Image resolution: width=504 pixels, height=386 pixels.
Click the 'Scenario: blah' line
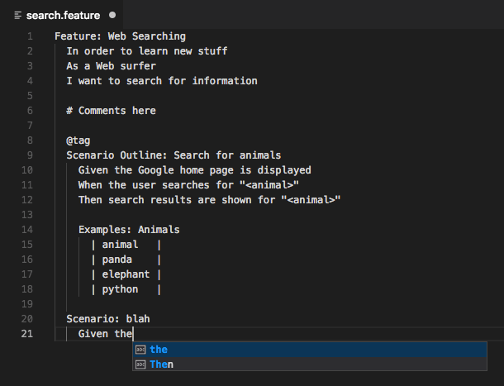coord(107,319)
